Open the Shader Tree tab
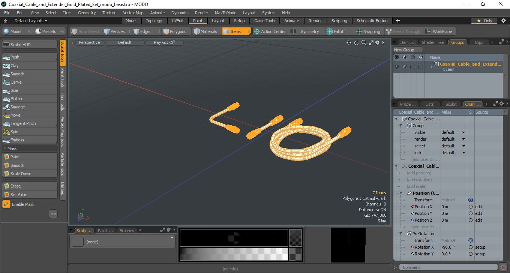This screenshot has height=273, width=510. 432,42
